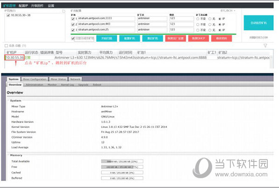The image size is (279, 188).
Task: Open miner IP 10.30.55.36 link
Action: tap(14, 57)
